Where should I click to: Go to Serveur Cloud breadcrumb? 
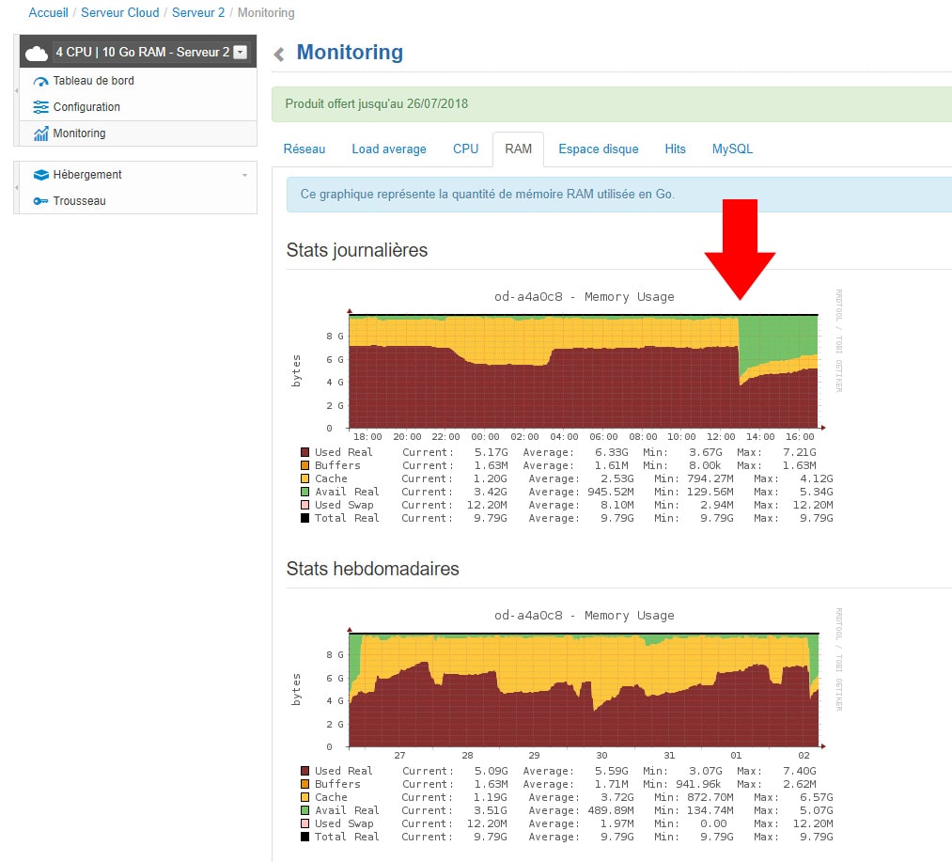[x=120, y=12]
